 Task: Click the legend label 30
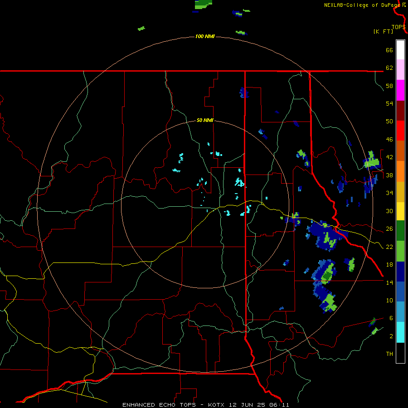click(389, 211)
